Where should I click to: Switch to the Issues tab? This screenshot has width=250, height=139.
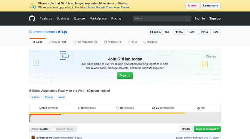coord(58,42)
